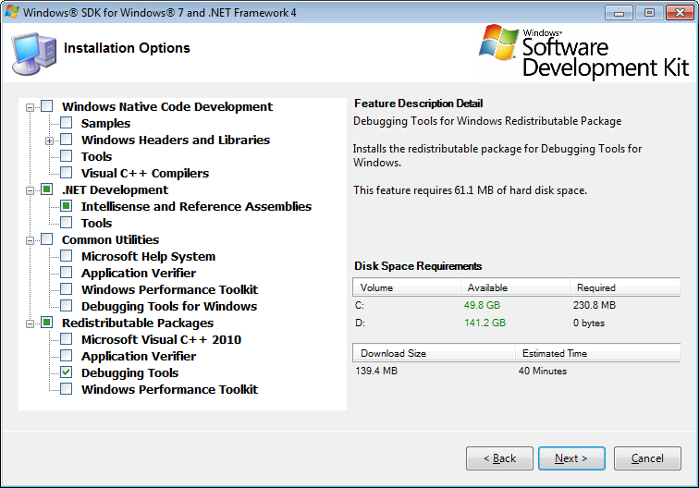Collapse the Windows Native Code Development node
The image size is (699, 488).
click(x=30, y=107)
